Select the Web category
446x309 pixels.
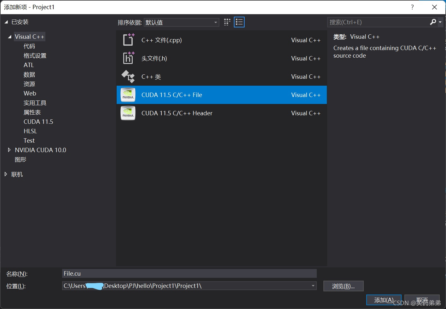[x=30, y=94]
